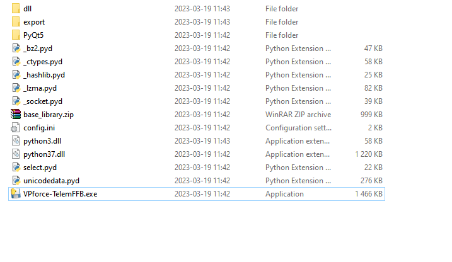Select the _bz2.pyd file icon

(16, 48)
